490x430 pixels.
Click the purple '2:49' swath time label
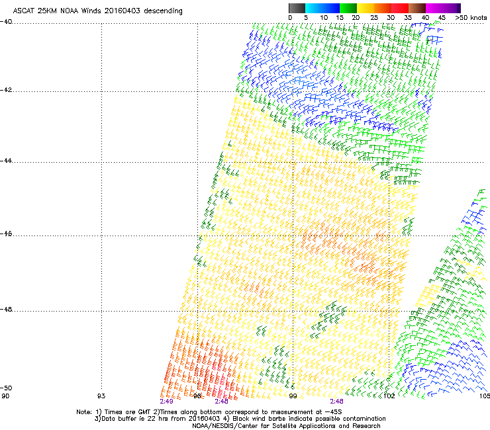(x=167, y=402)
